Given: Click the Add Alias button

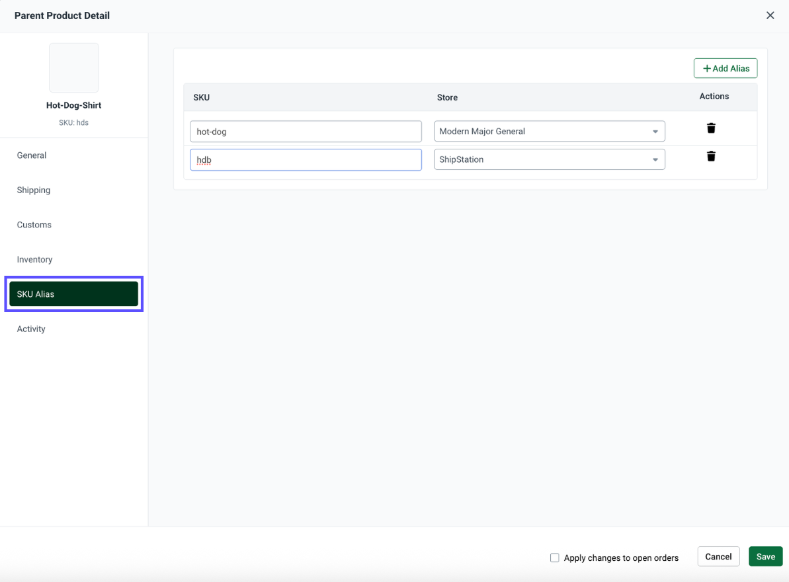Looking at the screenshot, I should pyautogui.click(x=725, y=68).
